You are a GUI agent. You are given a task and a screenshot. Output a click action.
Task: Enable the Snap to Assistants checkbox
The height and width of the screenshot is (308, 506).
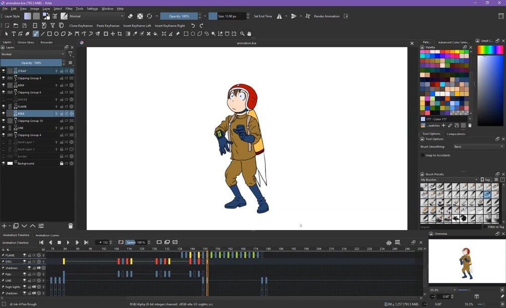click(x=422, y=155)
